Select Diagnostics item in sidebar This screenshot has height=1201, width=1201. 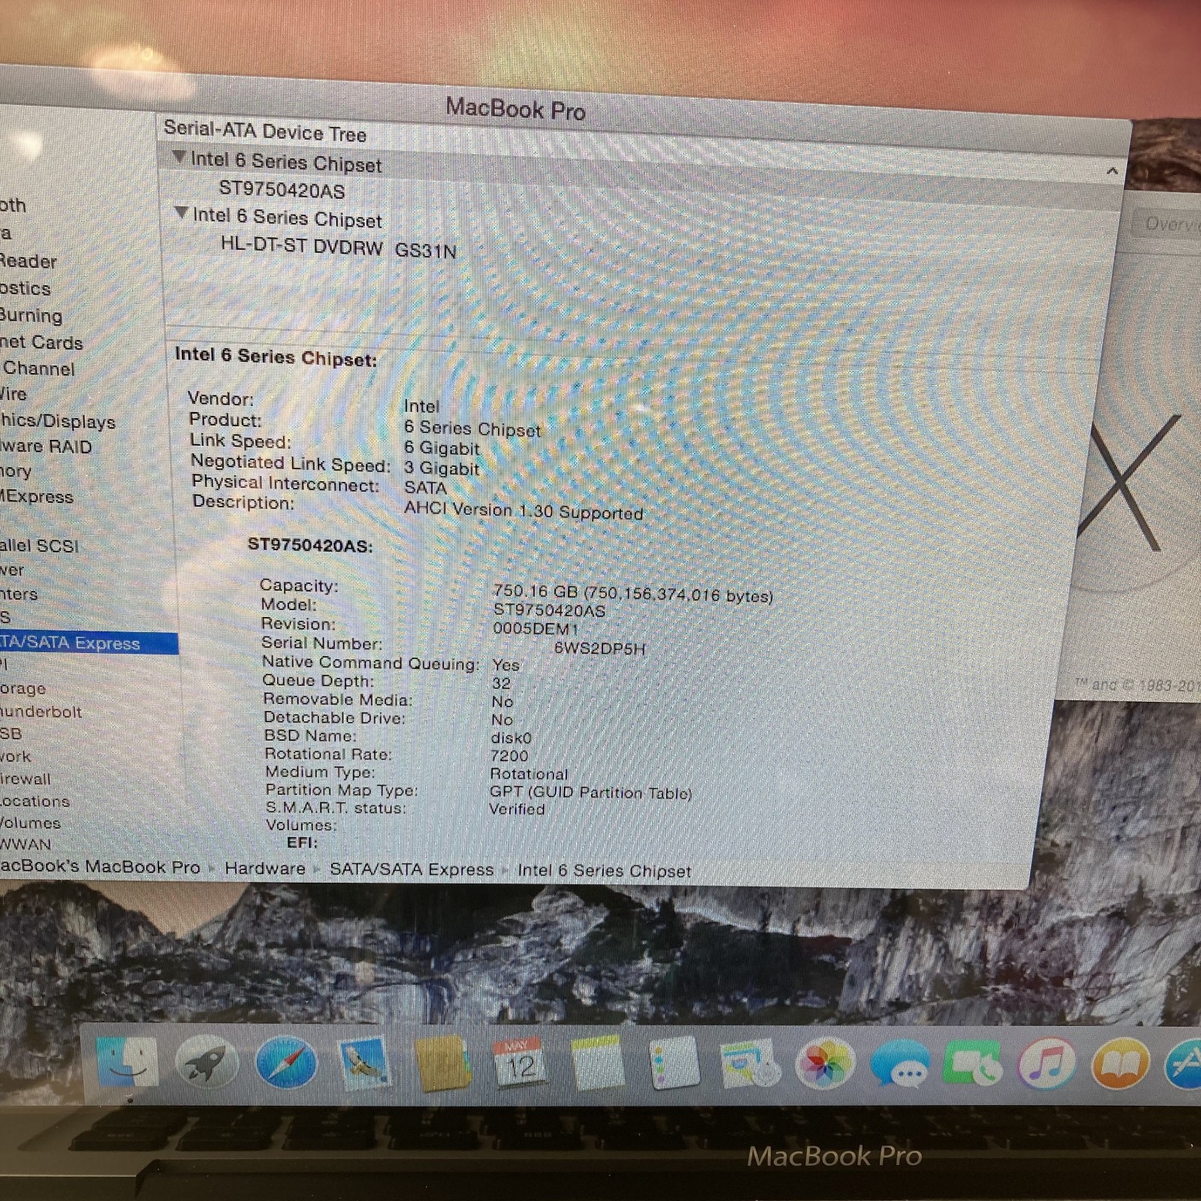25,288
